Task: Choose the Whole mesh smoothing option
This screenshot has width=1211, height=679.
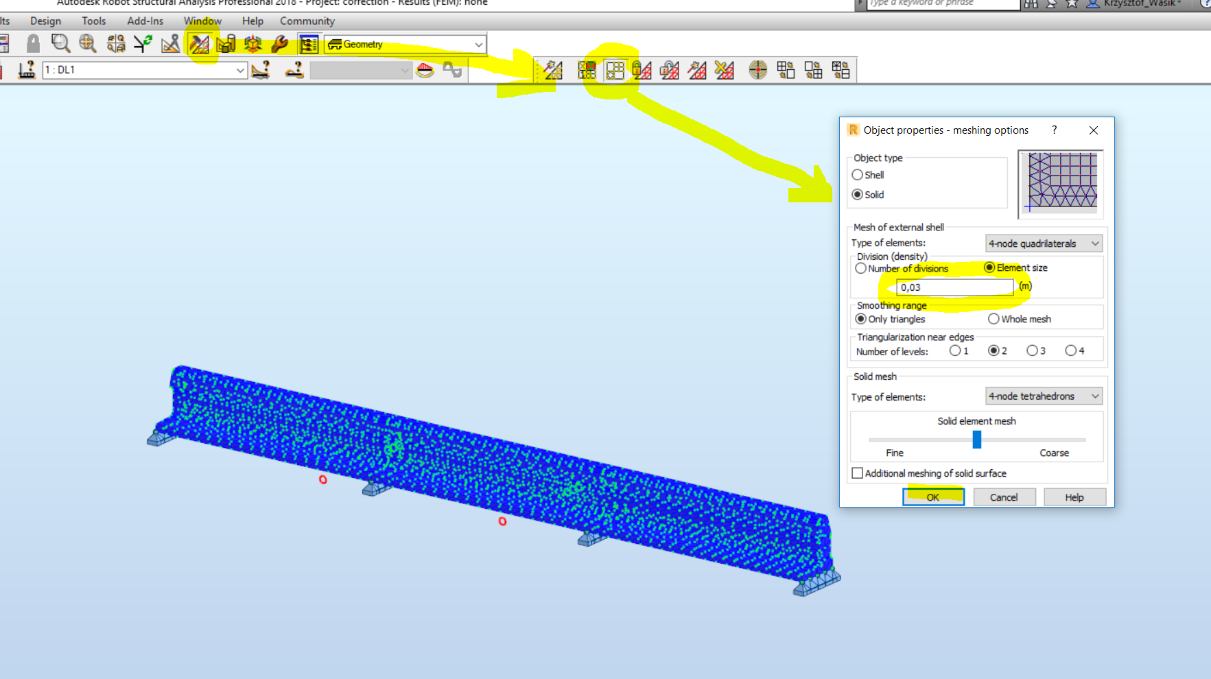Action: 994,319
